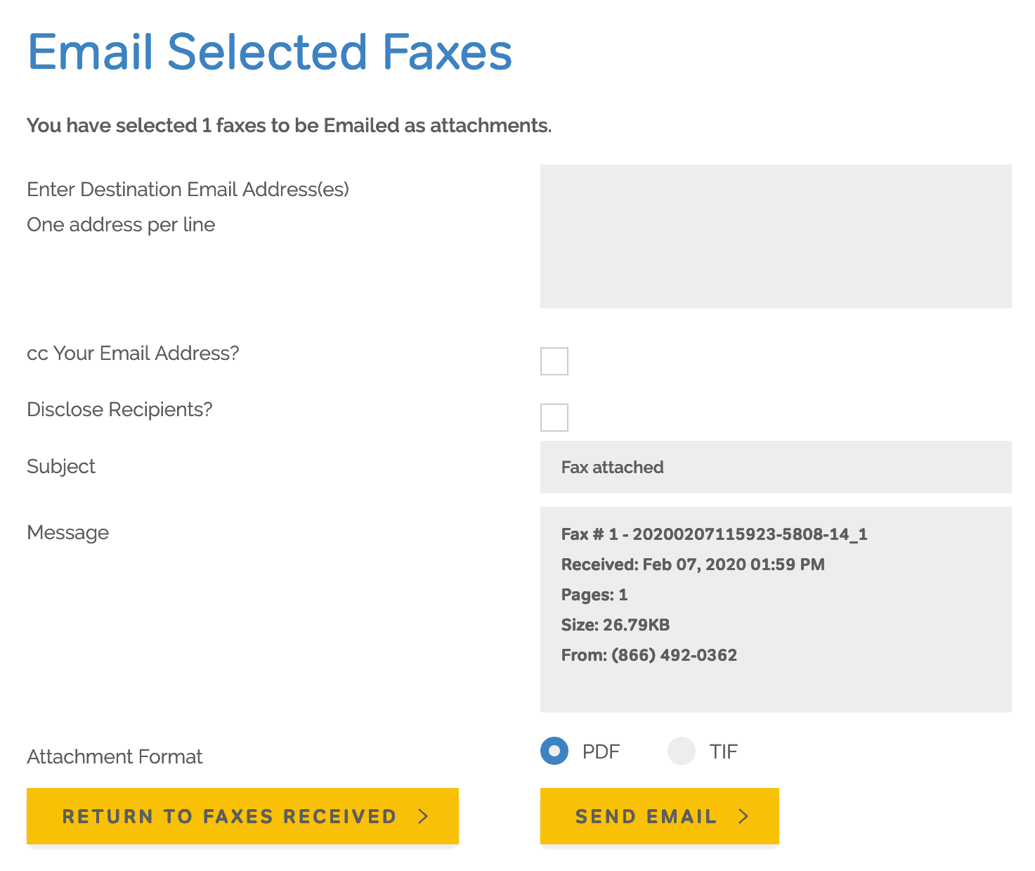The width and height of the screenshot is (1035, 871).
Task: Enable the cc Your Email Address checkbox
Action: pos(554,361)
